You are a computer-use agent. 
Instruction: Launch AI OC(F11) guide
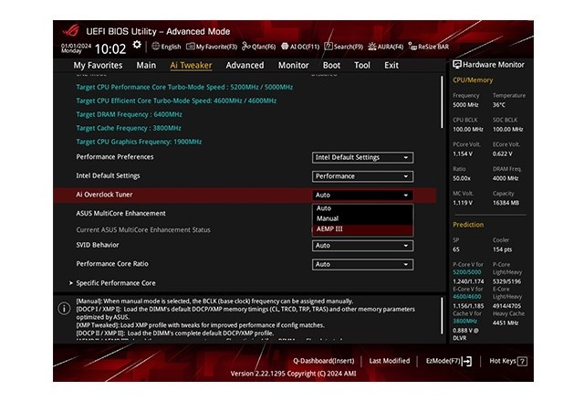[300, 47]
